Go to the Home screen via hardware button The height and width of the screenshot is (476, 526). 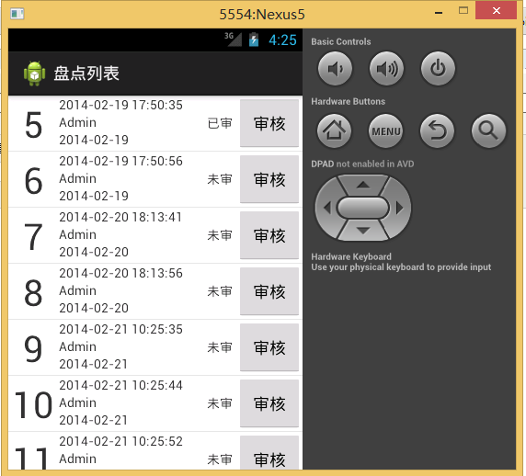334,130
